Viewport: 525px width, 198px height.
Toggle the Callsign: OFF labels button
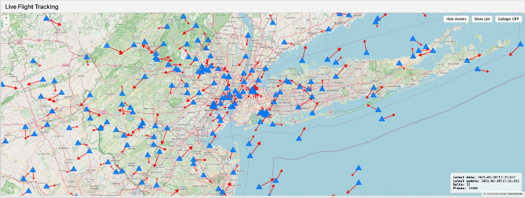(x=509, y=19)
